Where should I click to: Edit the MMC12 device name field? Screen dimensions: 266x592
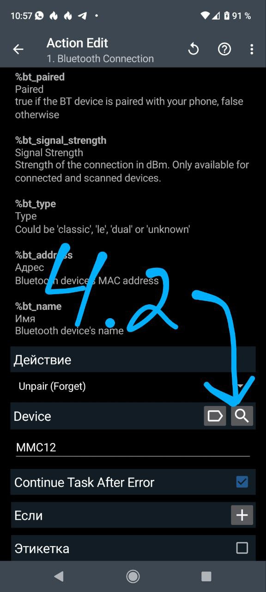pos(133,447)
